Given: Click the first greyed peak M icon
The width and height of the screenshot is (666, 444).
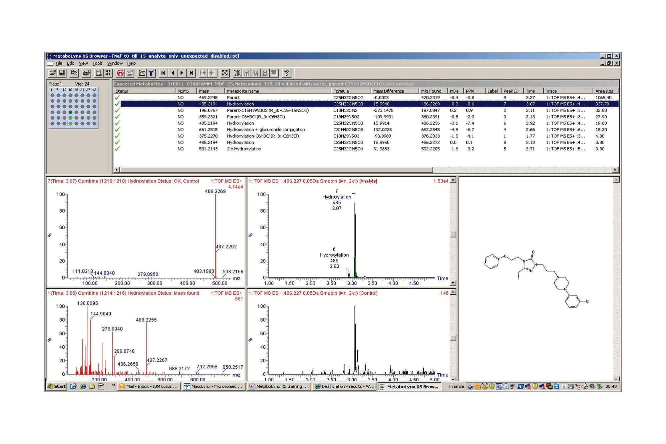Looking at the screenshot, I should tap(246, 73).
